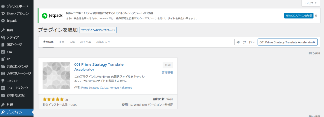The width and height of the screenshot is (324, 117).
Task: Click the Jetpack sidebar icon
Action: tap(3, 21)
